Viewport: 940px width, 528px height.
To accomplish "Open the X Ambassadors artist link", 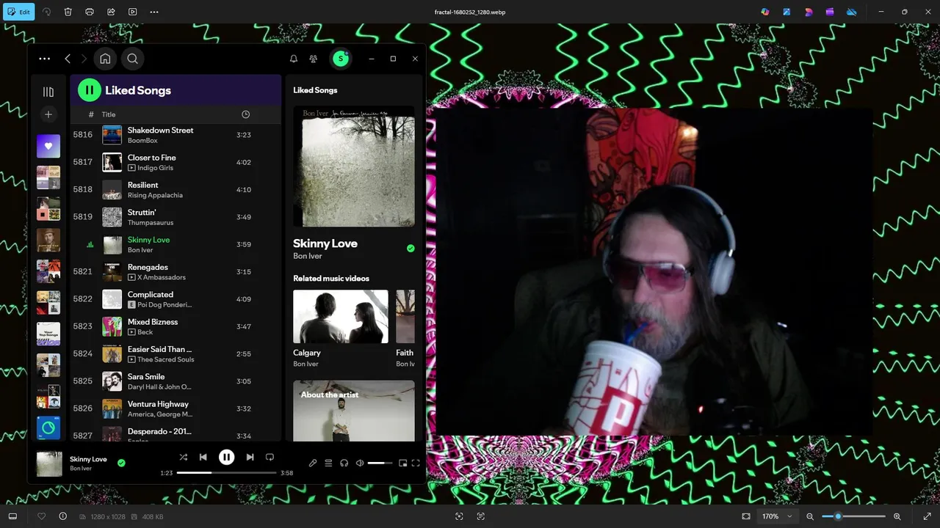I will click(161, 277).
